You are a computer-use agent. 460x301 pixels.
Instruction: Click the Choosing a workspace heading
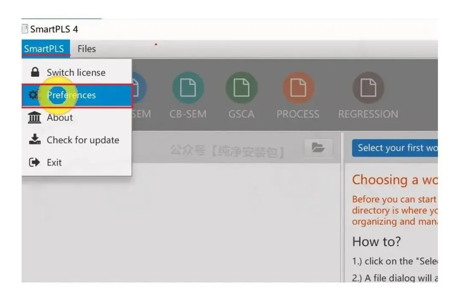click(x=395, y=180)
